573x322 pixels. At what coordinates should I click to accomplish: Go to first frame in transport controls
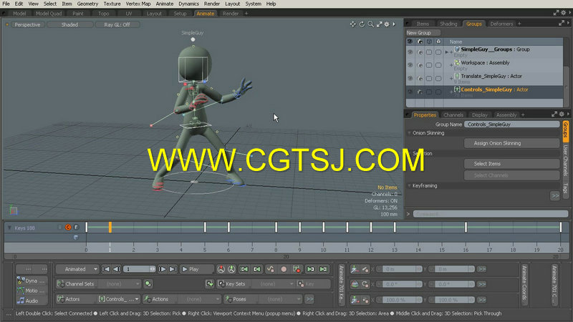pos(106,270)
